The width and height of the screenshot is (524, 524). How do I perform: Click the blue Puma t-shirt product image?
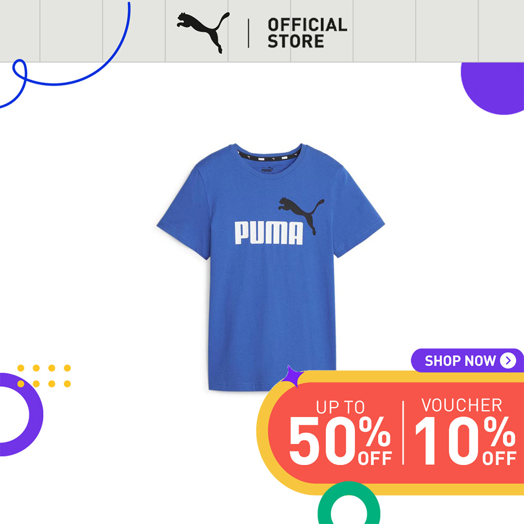tap(270, 267)
